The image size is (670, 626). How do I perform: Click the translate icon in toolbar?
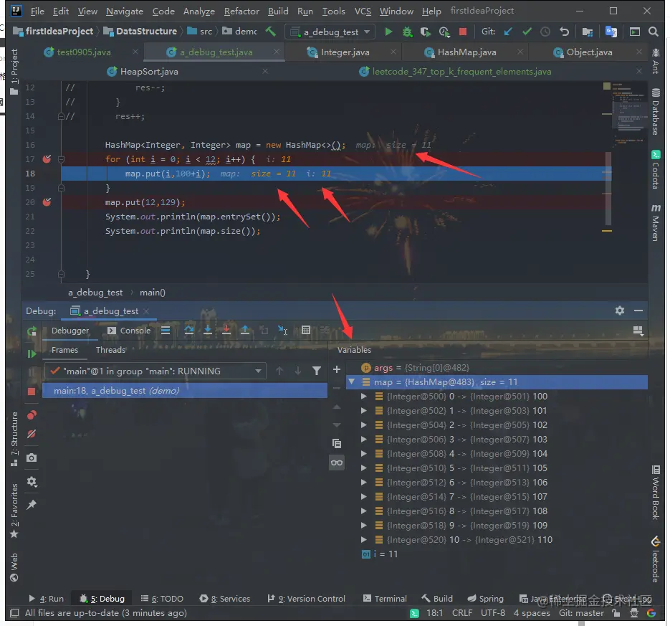tap(611, 32)
